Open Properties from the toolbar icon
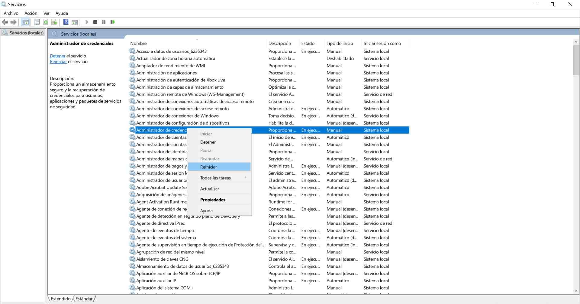This screenshot has height=304, width=580. click(x=37, y=22)
